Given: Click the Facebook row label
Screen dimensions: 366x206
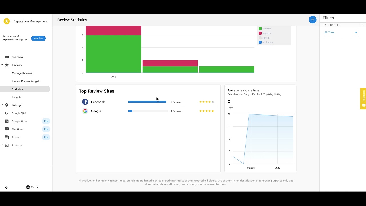Looking at the screenshot, I should pyautogui.click(x=98, y=102).
